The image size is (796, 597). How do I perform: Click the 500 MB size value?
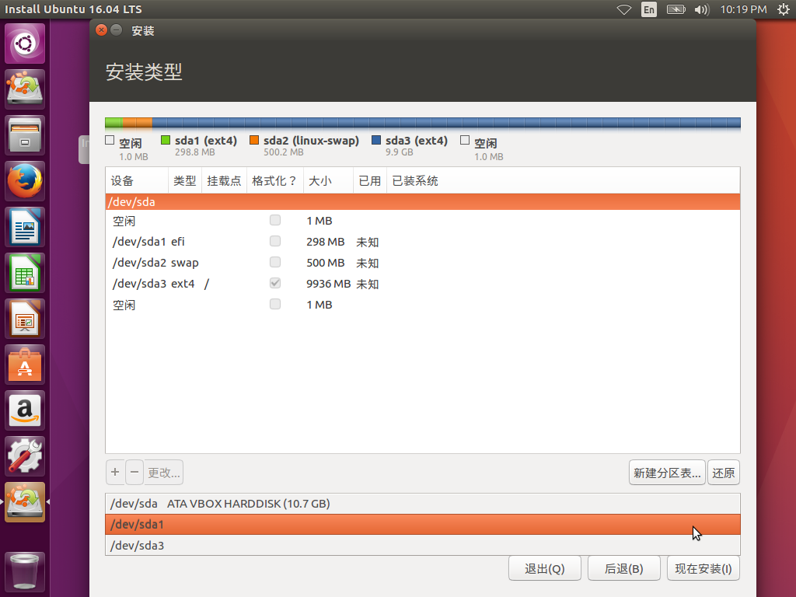326,263
